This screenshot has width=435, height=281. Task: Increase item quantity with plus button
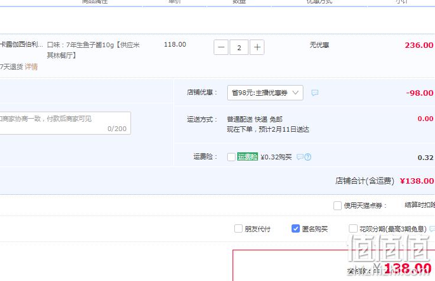coord(257,47)
